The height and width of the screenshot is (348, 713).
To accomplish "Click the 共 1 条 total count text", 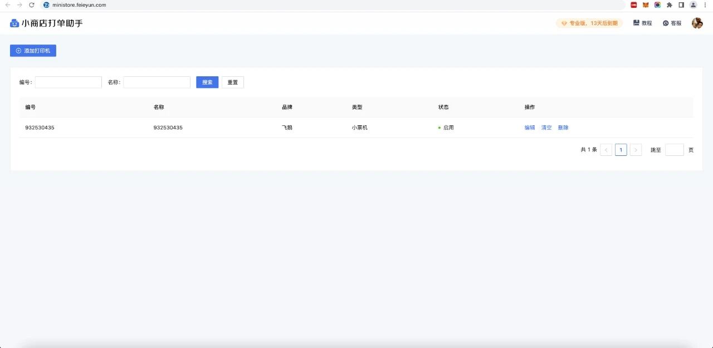I will pyautogui.click(x=589, y=150).
